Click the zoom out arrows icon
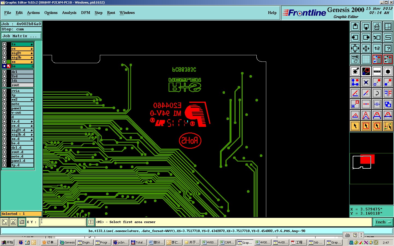The width and height of the screenshot is (394, 246). (x=366, y=48)
